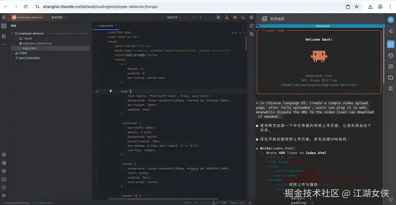The width and height of the screenshot is (396, 205).
Task: Change the UTF-8 file encoding
Action: click(x=204, y=203)
